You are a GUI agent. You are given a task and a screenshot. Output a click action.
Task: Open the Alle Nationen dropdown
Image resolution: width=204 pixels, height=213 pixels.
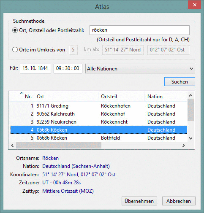(x=140, y=69)
